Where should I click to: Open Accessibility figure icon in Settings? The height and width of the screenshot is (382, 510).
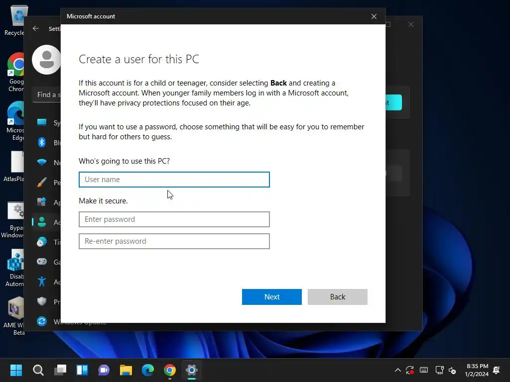pyautogui.click(x=42, y=282)
